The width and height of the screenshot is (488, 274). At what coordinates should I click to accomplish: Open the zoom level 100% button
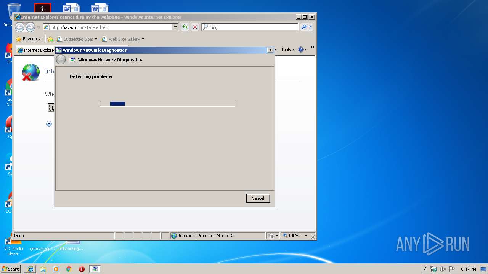291,236
